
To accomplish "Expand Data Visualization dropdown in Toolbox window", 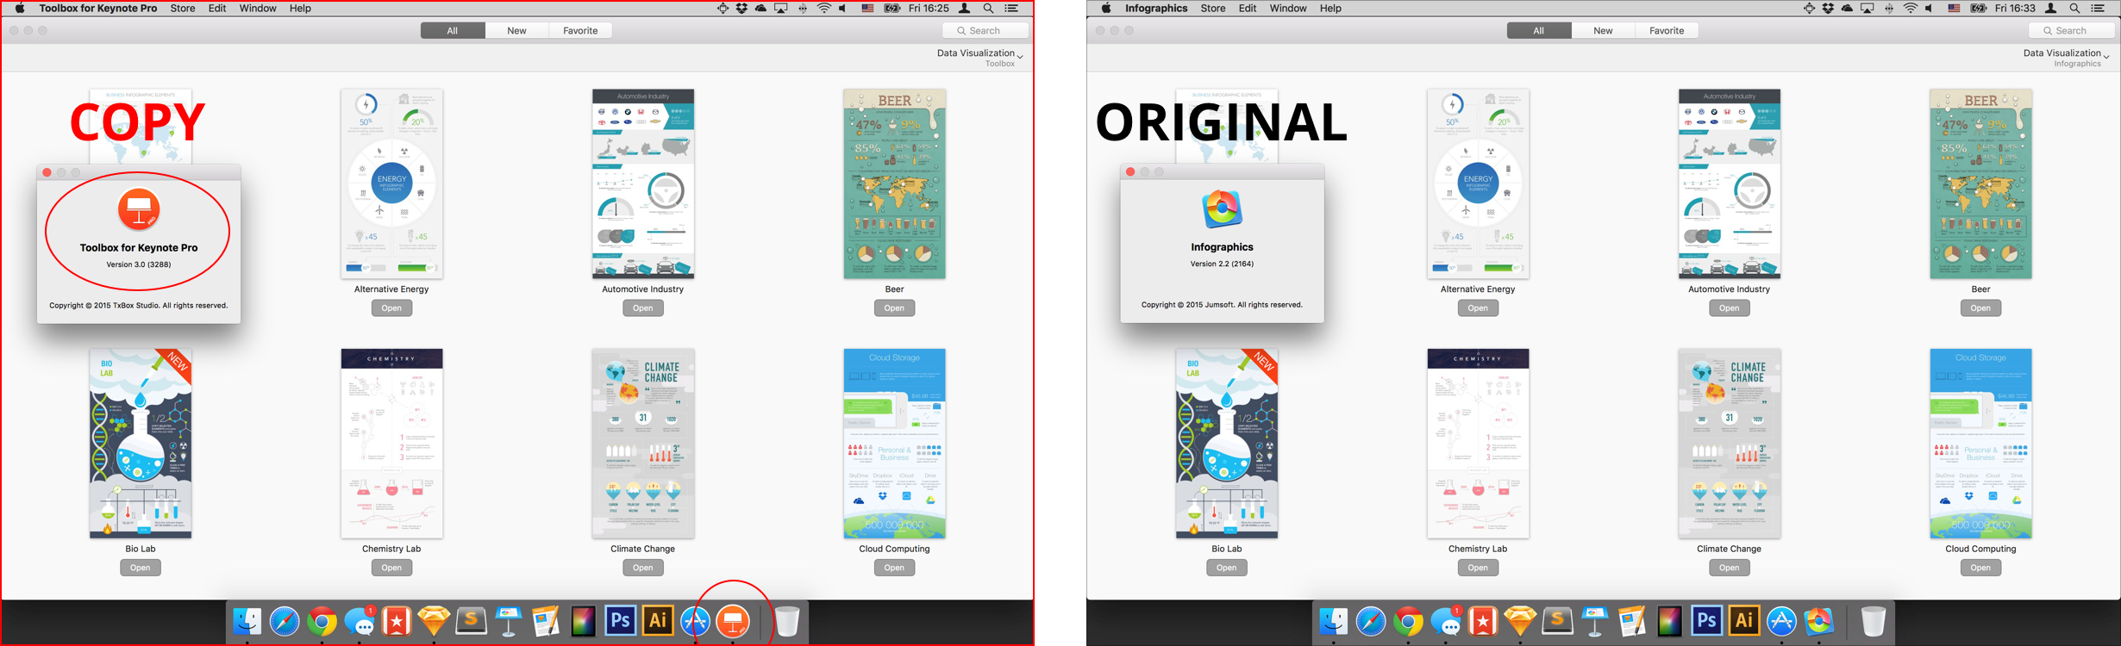I will point(979,57).
